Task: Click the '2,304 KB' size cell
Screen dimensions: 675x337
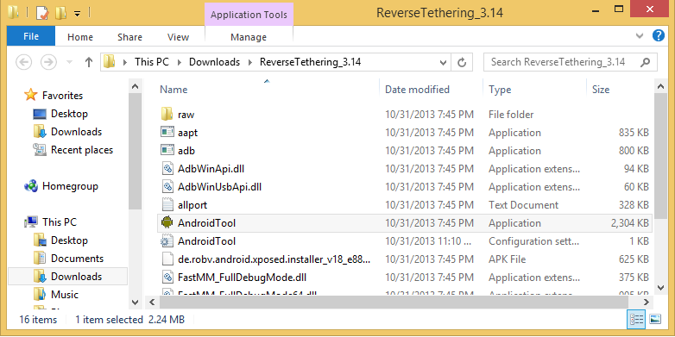Action: tap(630, 223)
